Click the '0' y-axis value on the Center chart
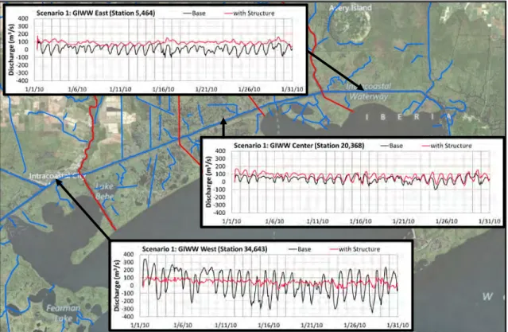The width and height of the screenshot is (508, 332). pyautogui.click(x=223, y=182)
